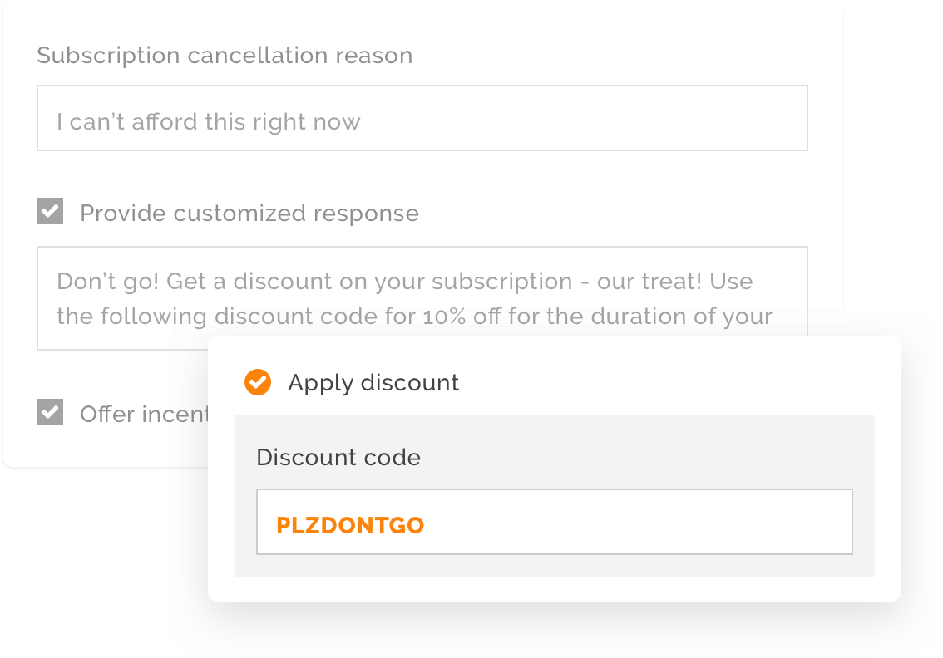Click the checkmark icon next to Offer incentive
This screenshot has width=943, height=658.
click(50, 412)
